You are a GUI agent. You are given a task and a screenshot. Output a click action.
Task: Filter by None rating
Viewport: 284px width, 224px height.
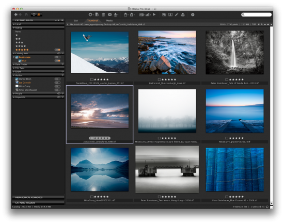[18, 31]
